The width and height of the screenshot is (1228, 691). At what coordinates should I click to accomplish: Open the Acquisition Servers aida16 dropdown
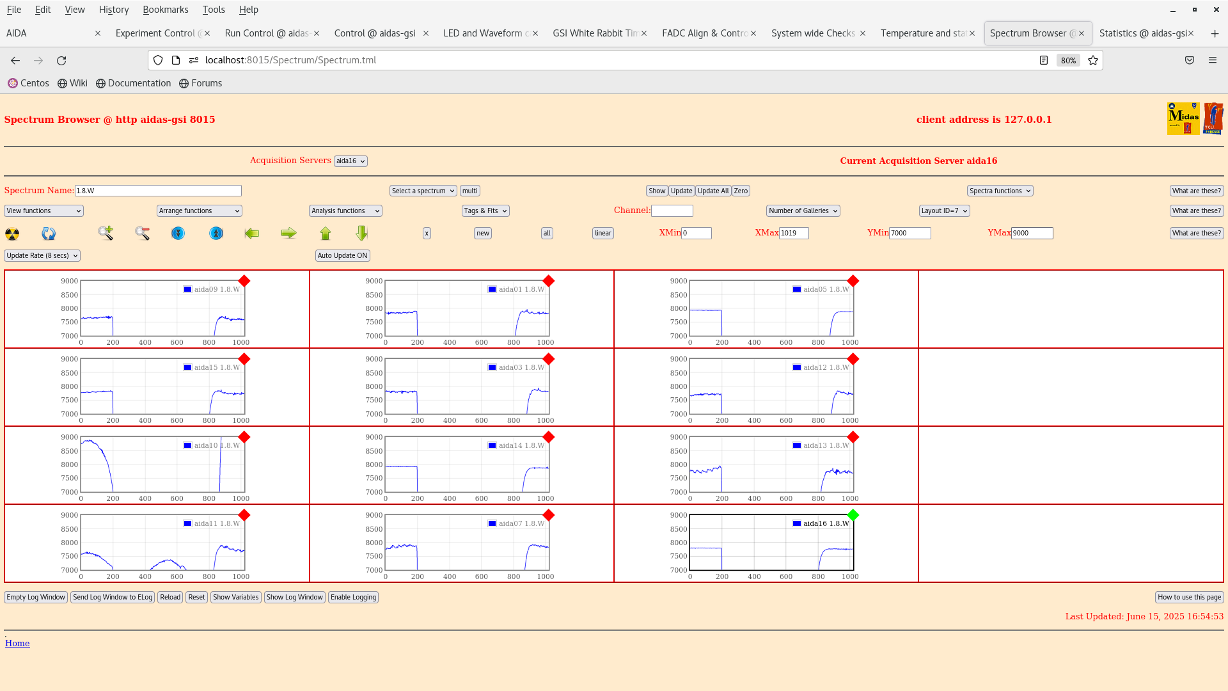(x=350, y=161)
